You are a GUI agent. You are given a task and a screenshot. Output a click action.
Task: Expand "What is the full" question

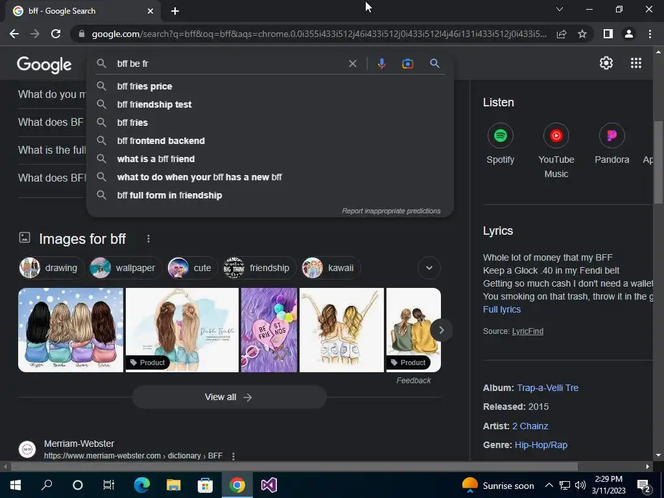(52, 150)
